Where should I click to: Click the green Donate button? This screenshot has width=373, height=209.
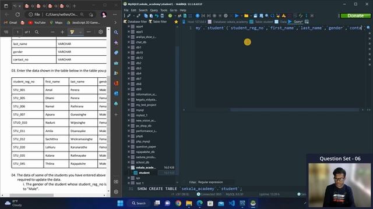(x=356, y=16)
